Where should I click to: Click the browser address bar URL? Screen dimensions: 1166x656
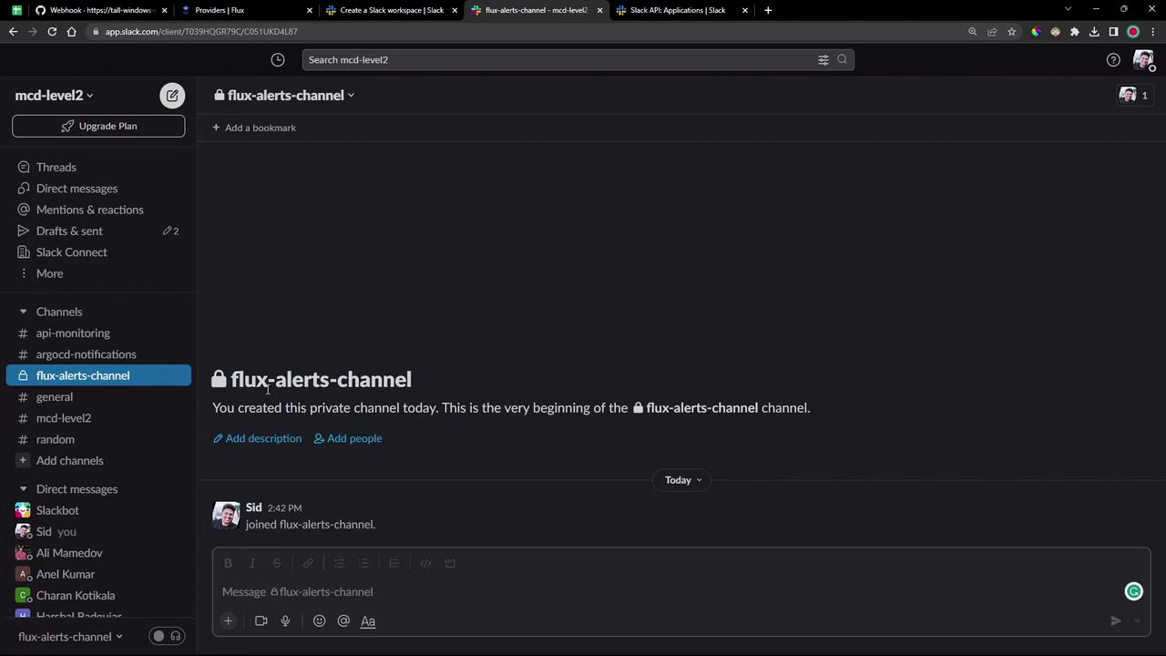201,32
